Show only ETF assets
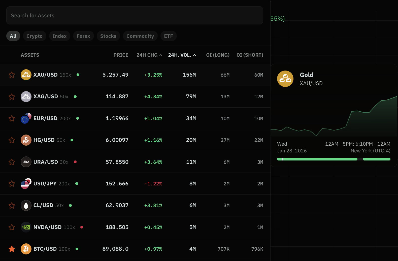The image size is (398, 261). tap(169, 36)
